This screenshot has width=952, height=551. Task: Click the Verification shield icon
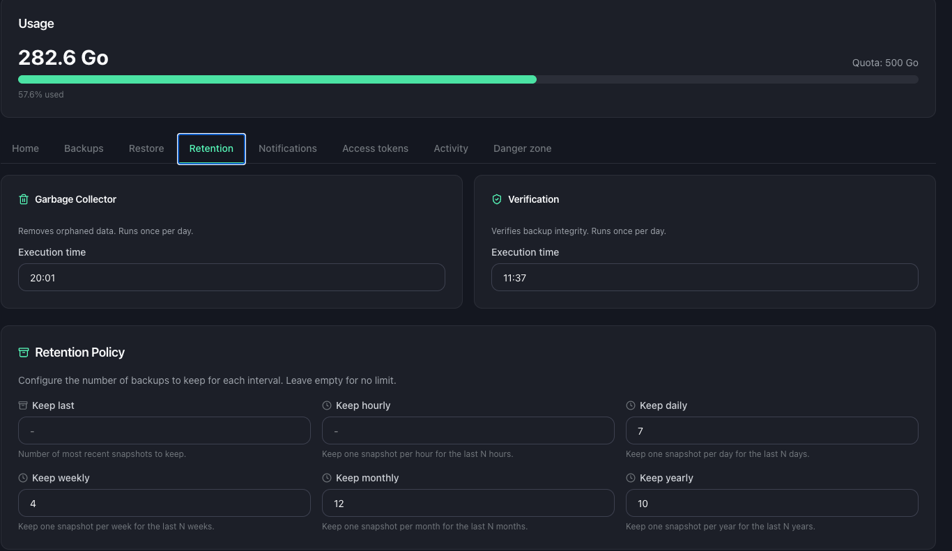[497, 199]
